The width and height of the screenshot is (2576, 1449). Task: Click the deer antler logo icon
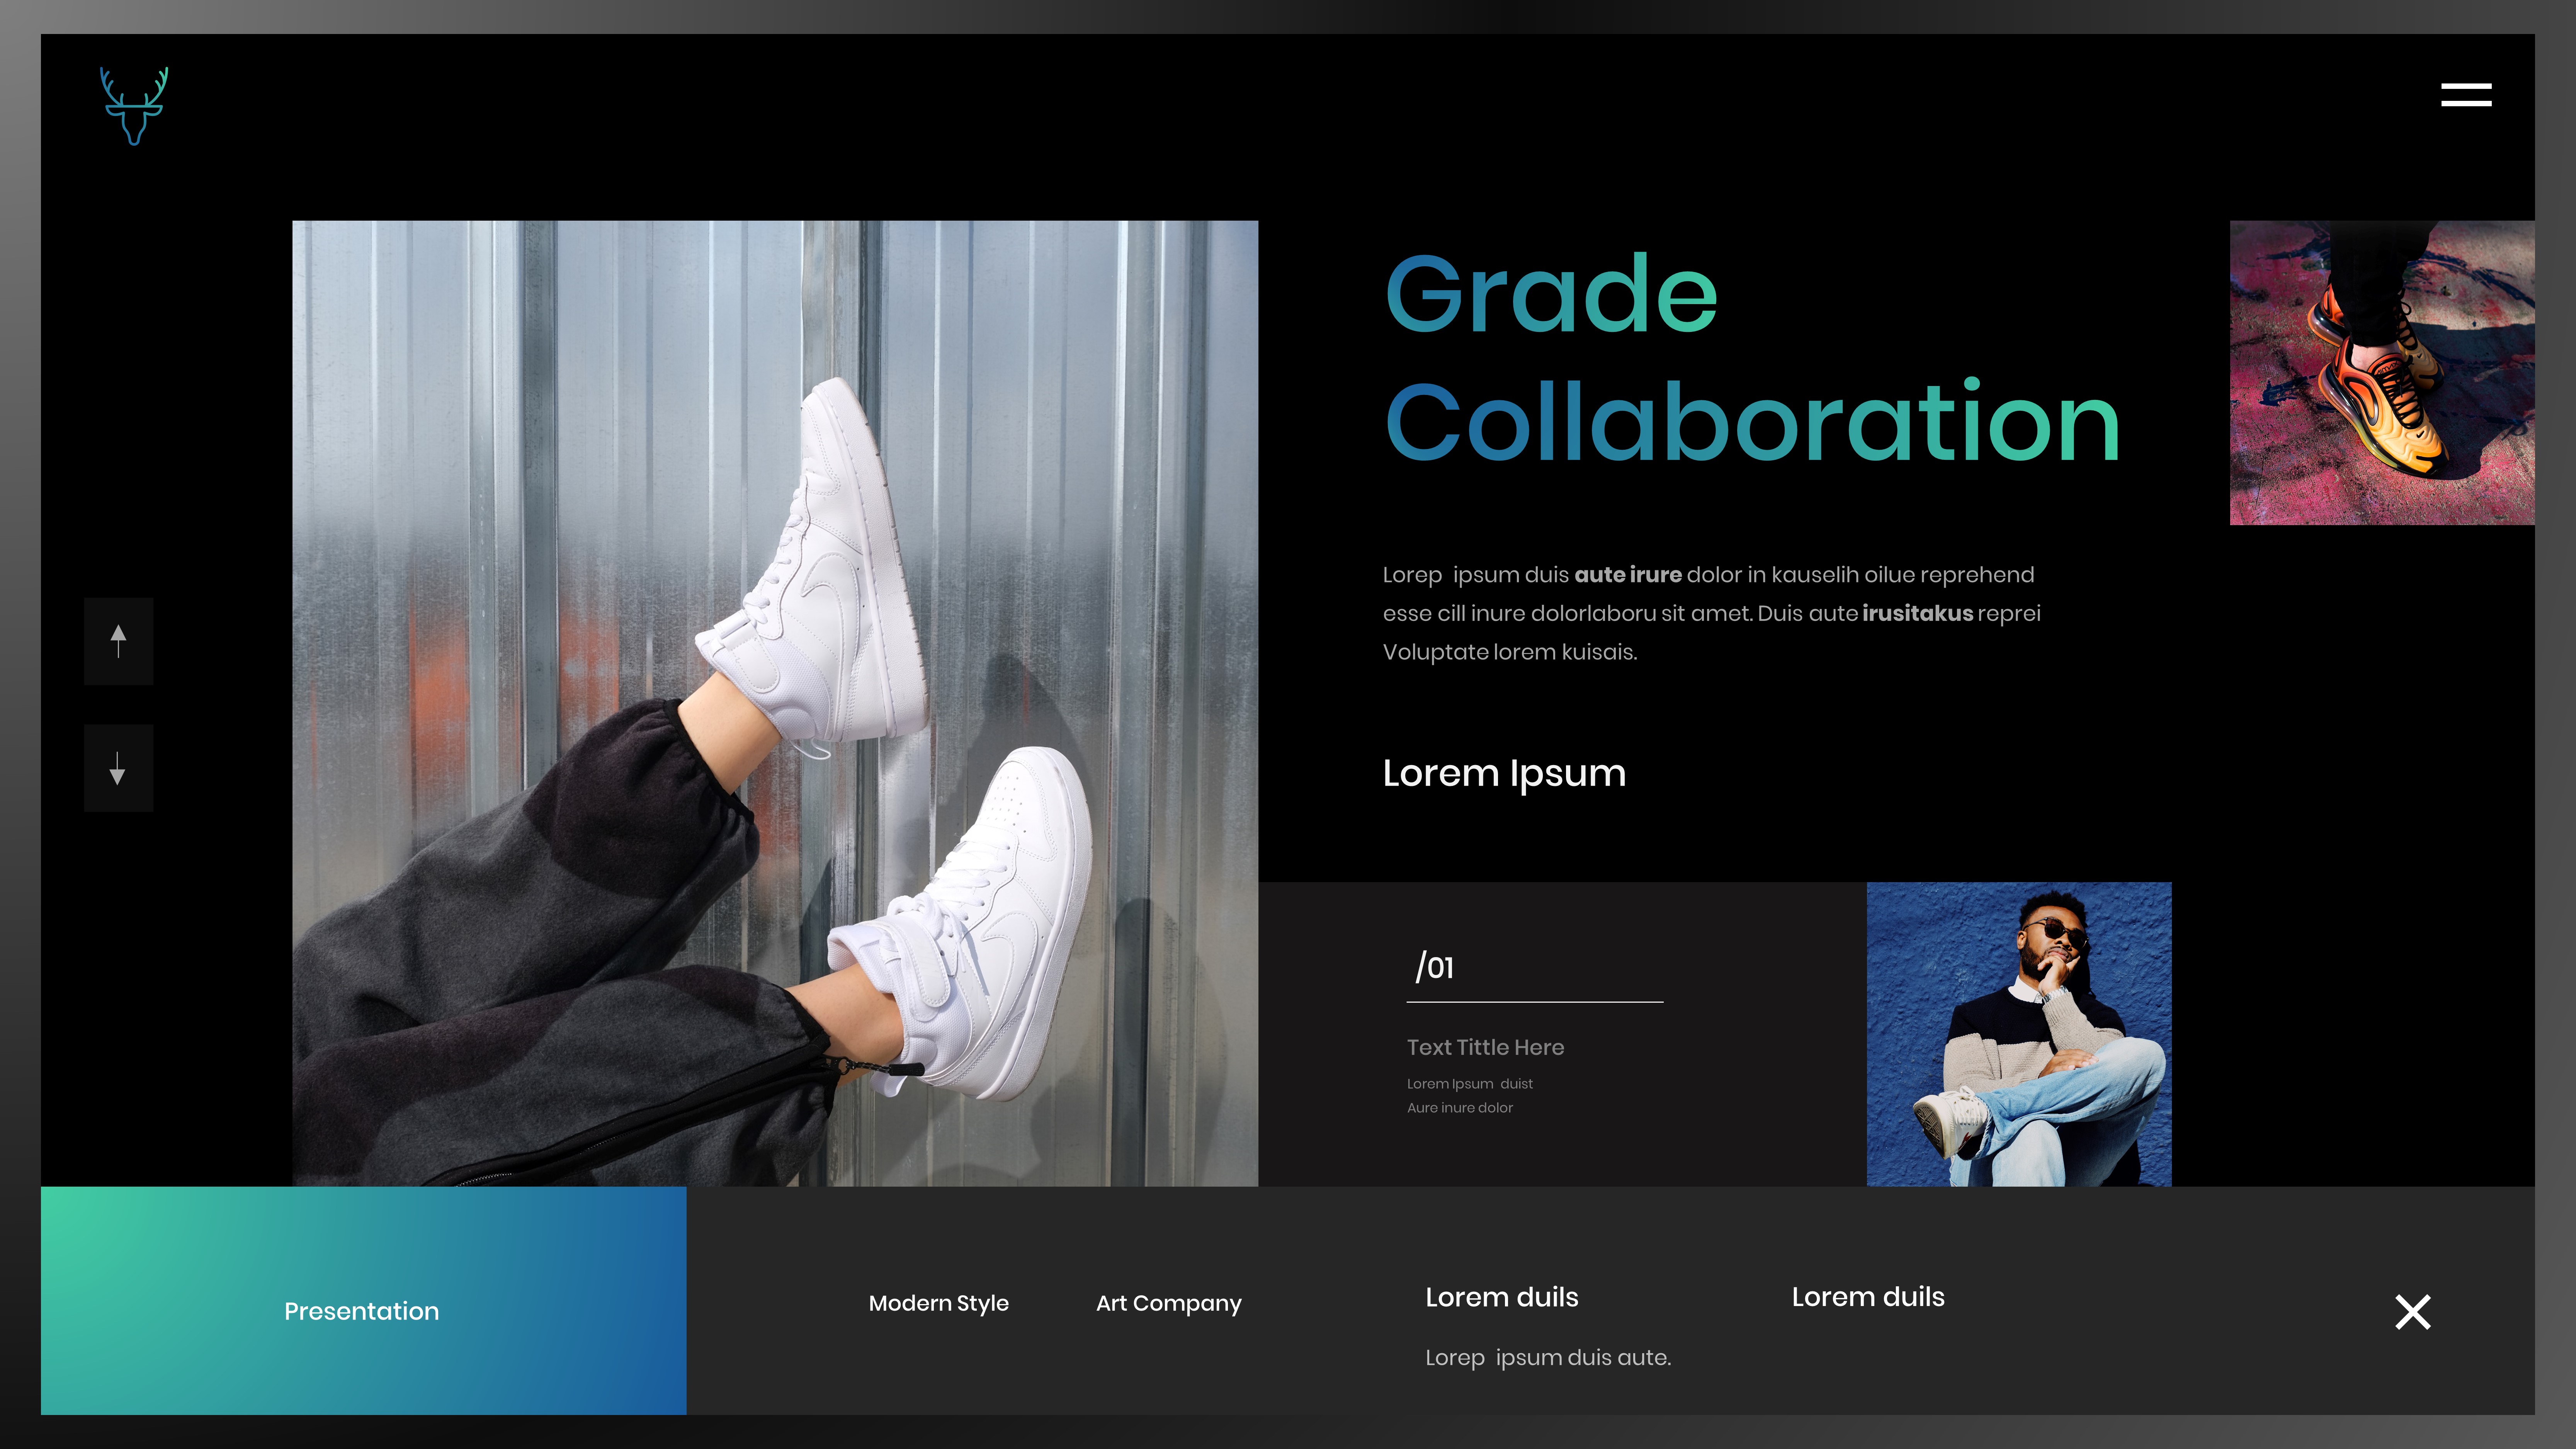pos(134,106)
